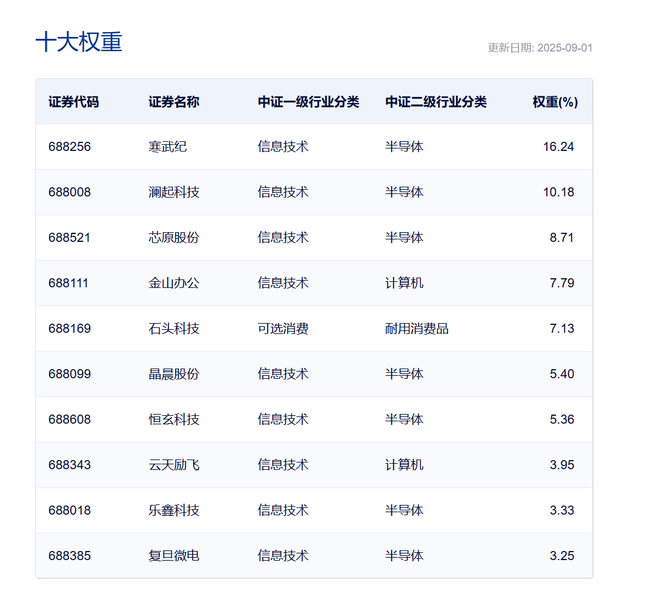Click the 证券名称 column header
Image resolution: width=648 pixels, height=591 pixels.
(x=174, y=102)
